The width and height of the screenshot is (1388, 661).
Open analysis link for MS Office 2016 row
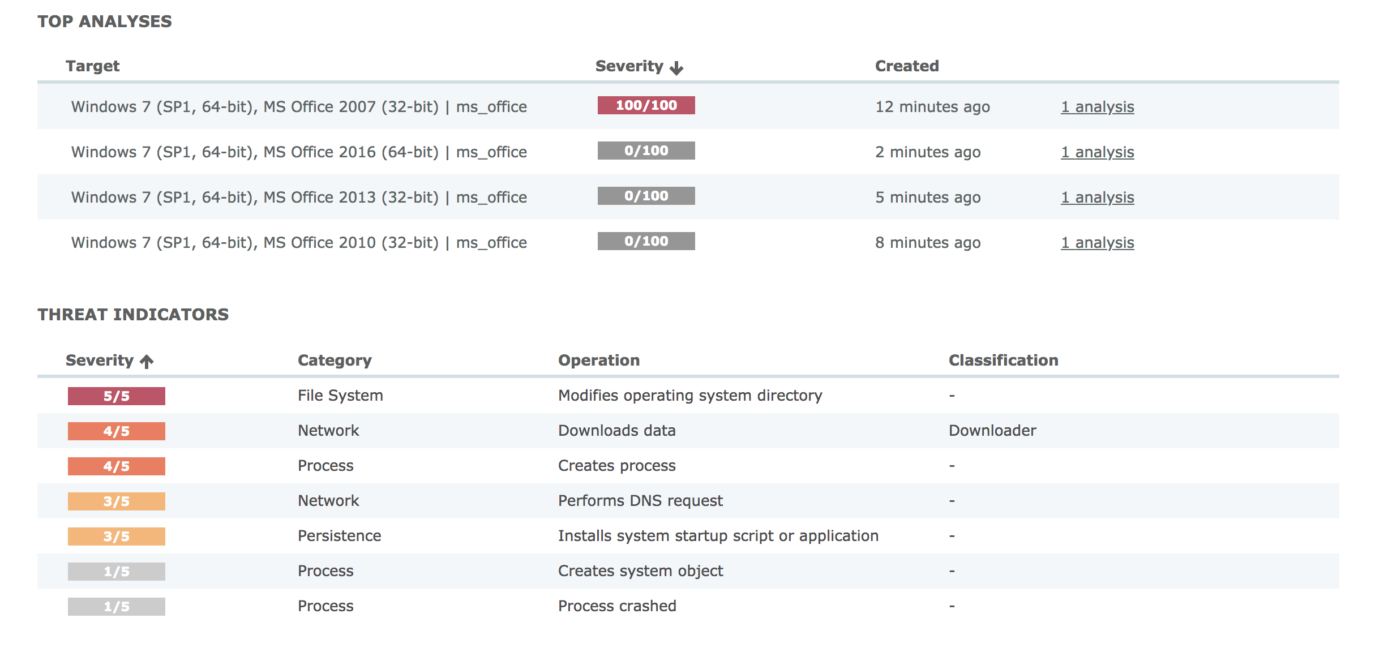(x=1097, y=152)
